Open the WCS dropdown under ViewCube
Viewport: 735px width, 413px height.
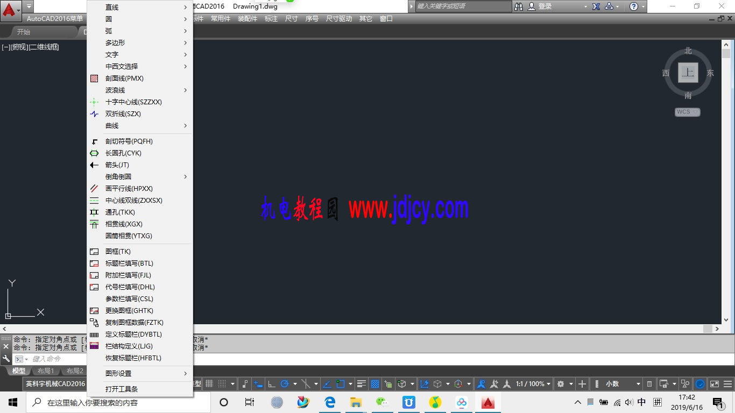click(688, 112)
